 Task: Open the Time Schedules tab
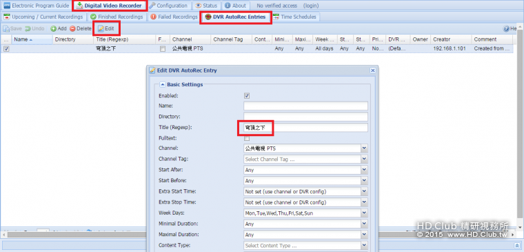point(294,17)
